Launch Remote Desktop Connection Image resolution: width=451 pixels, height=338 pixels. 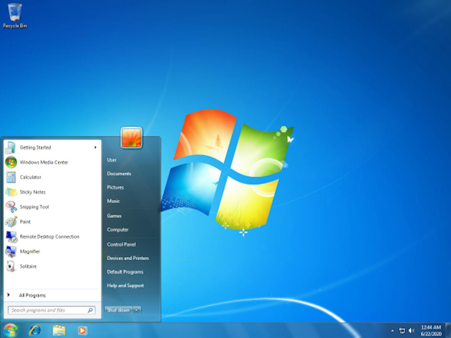(x=49, y=237)
